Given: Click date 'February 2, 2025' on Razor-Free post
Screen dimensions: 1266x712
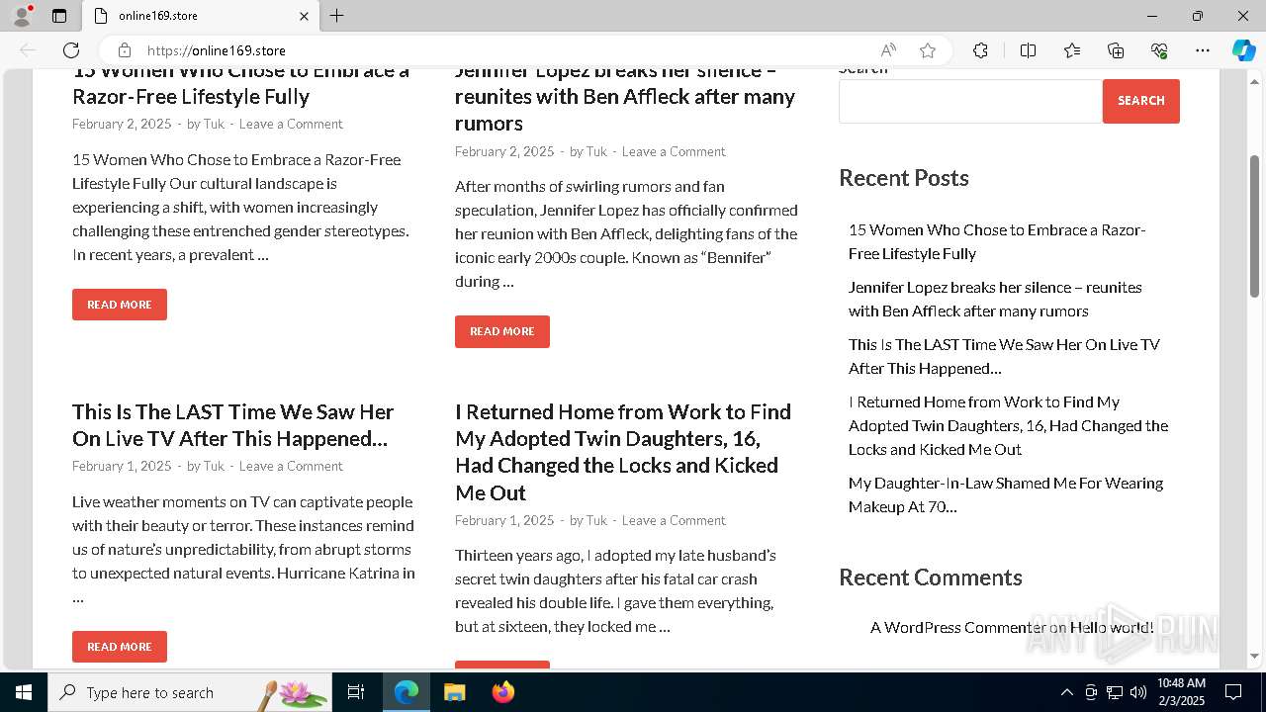Looking at the screenshot, I should click(x=122, y=124).
